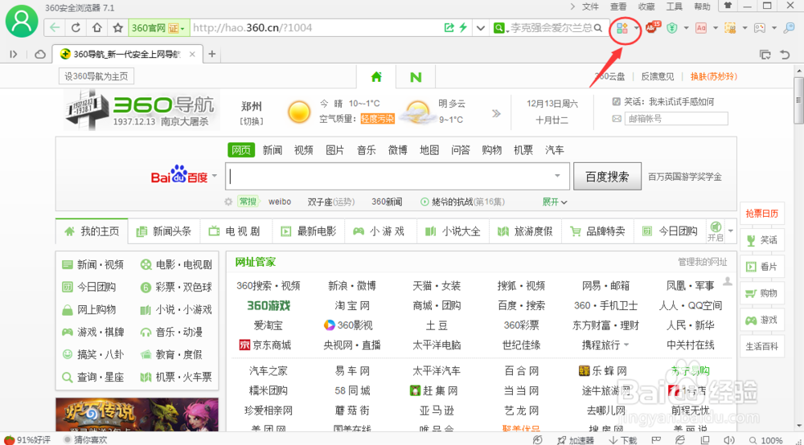Viewport: 804px width, 445px height.
Task: Select the 新闻 search category tab
Action: 273,150
